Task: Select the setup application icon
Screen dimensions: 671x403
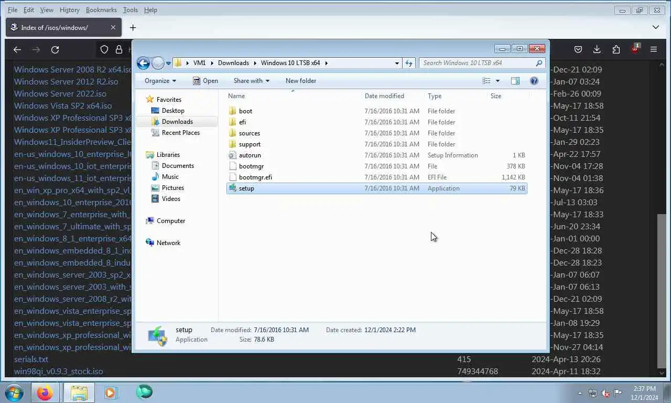Action: tap(233, 188)
